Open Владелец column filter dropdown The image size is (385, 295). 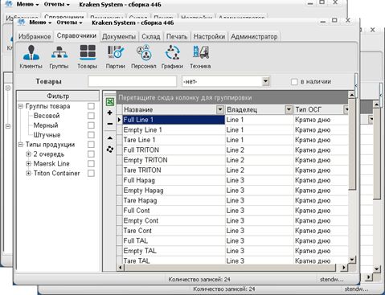[289, 109]
